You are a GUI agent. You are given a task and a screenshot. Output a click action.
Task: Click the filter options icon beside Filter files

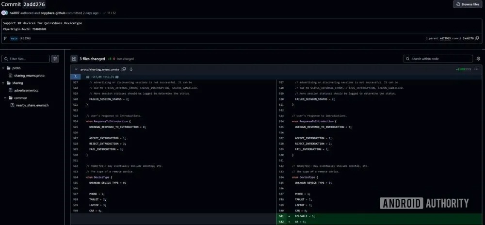pos(55,59)
